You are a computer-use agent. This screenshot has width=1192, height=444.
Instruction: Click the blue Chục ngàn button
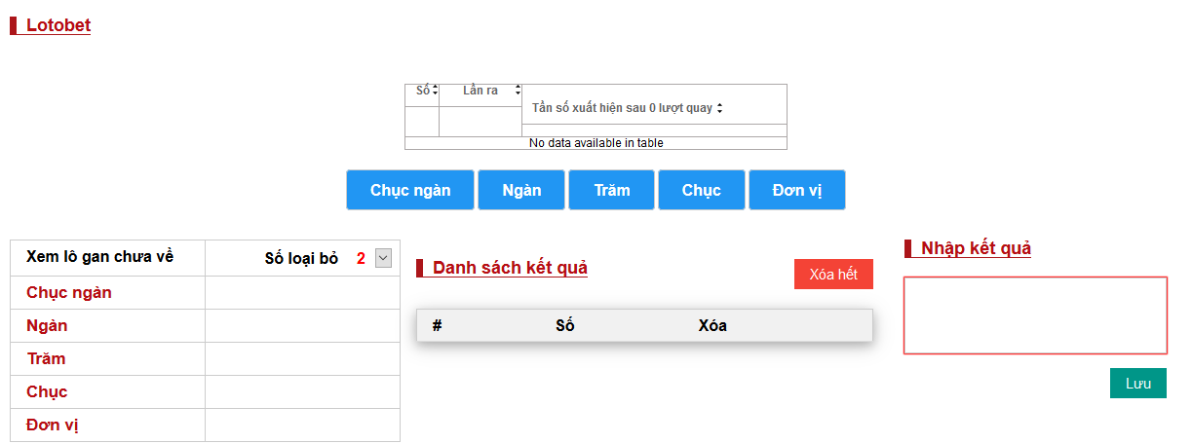tap(410, 190)
